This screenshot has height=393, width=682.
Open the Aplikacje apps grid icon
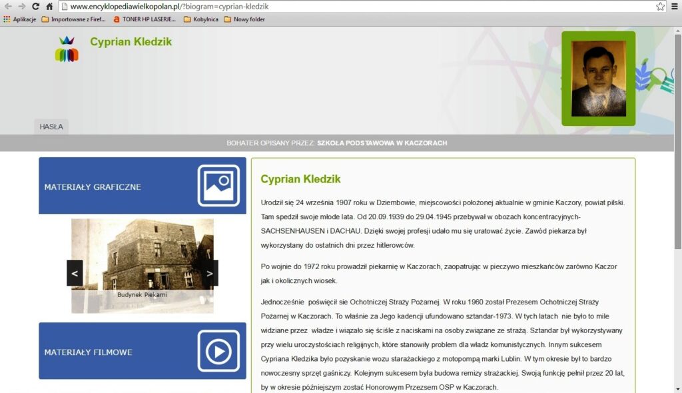(7, 19)
